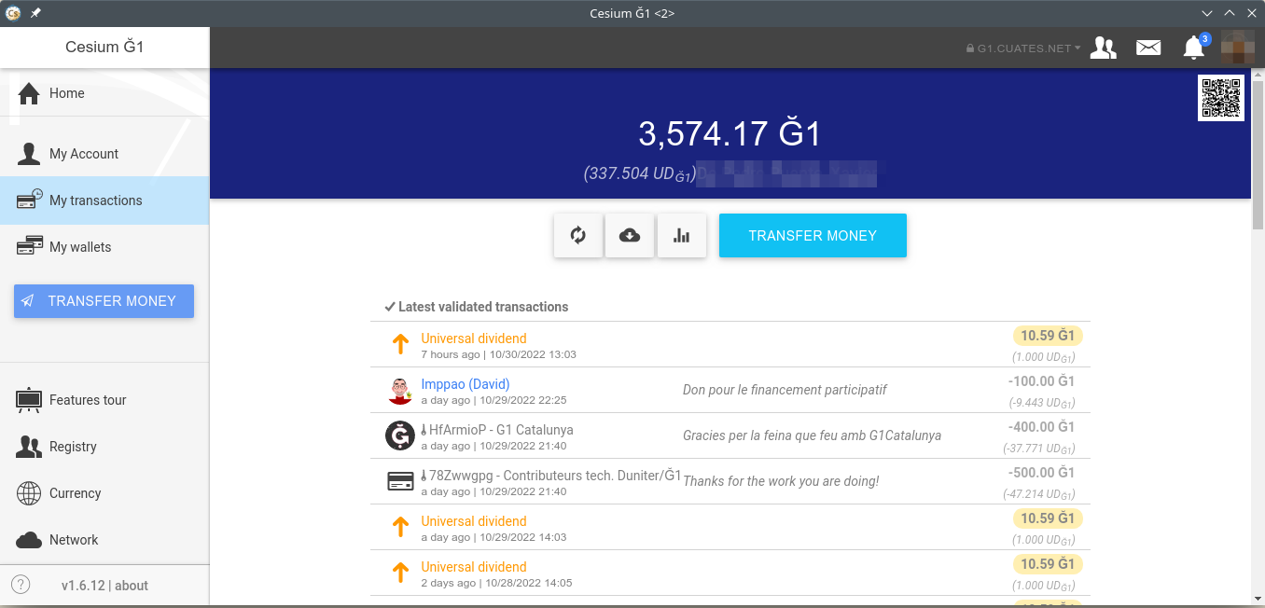This screenshot has width=1265, height=608.
Task: Open the Network section
Action: [104, 540]
